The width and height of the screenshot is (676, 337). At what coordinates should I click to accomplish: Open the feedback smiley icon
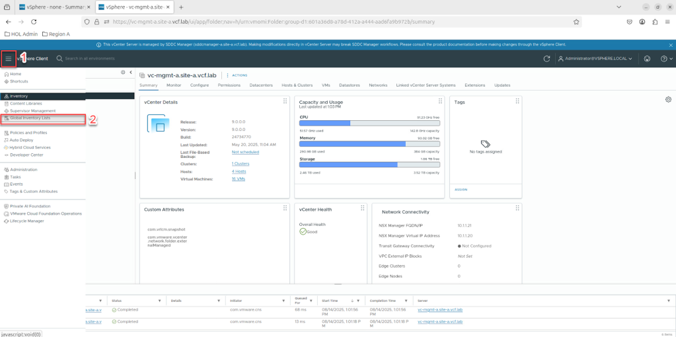[x=647, y=59]
